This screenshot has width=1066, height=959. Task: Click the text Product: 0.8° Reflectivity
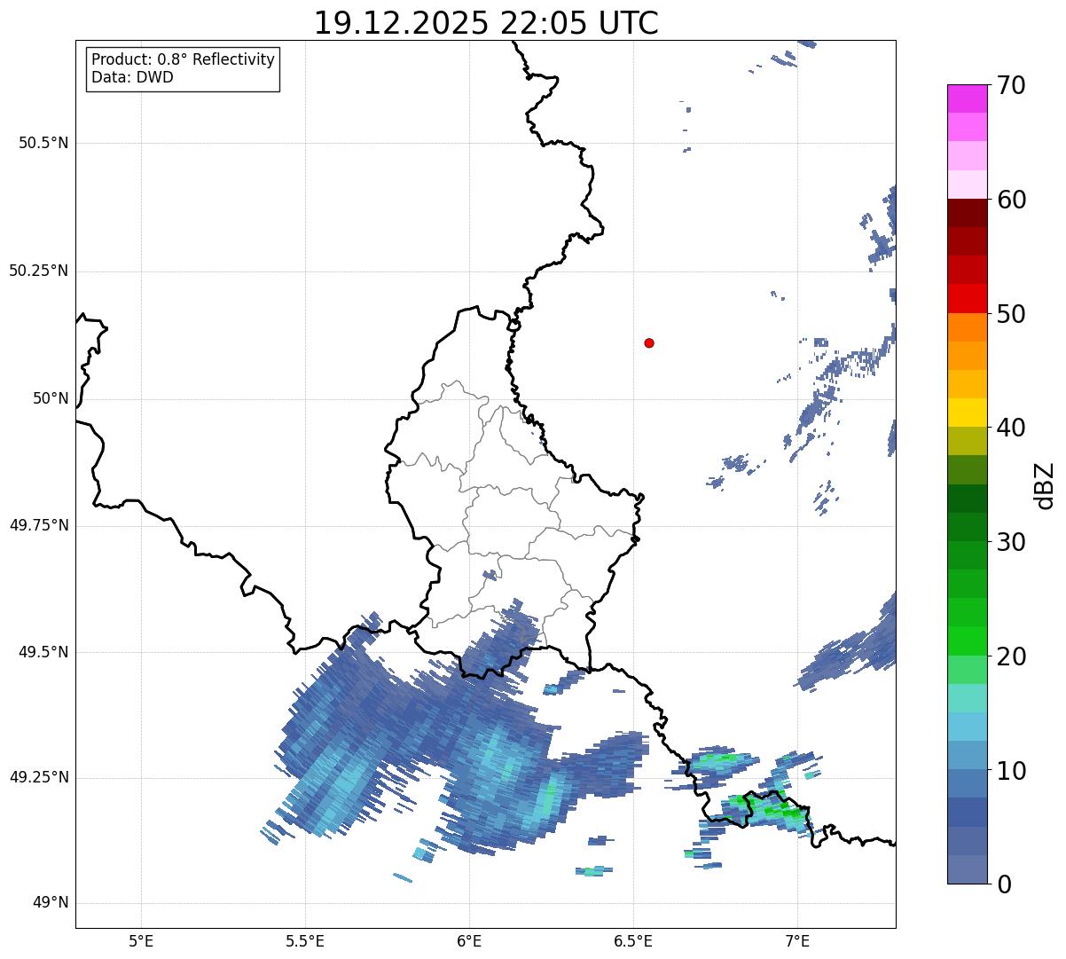point(184,59)
